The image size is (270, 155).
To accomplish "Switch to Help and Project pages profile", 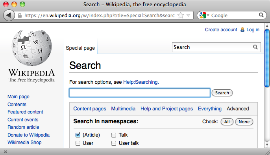I will point(167,108).
